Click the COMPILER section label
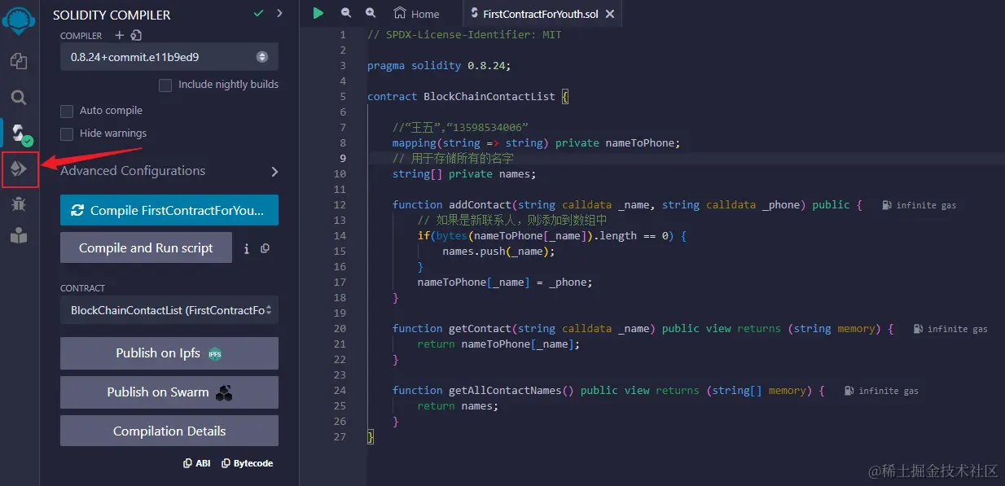The image size is (1005, 486). 81,36
